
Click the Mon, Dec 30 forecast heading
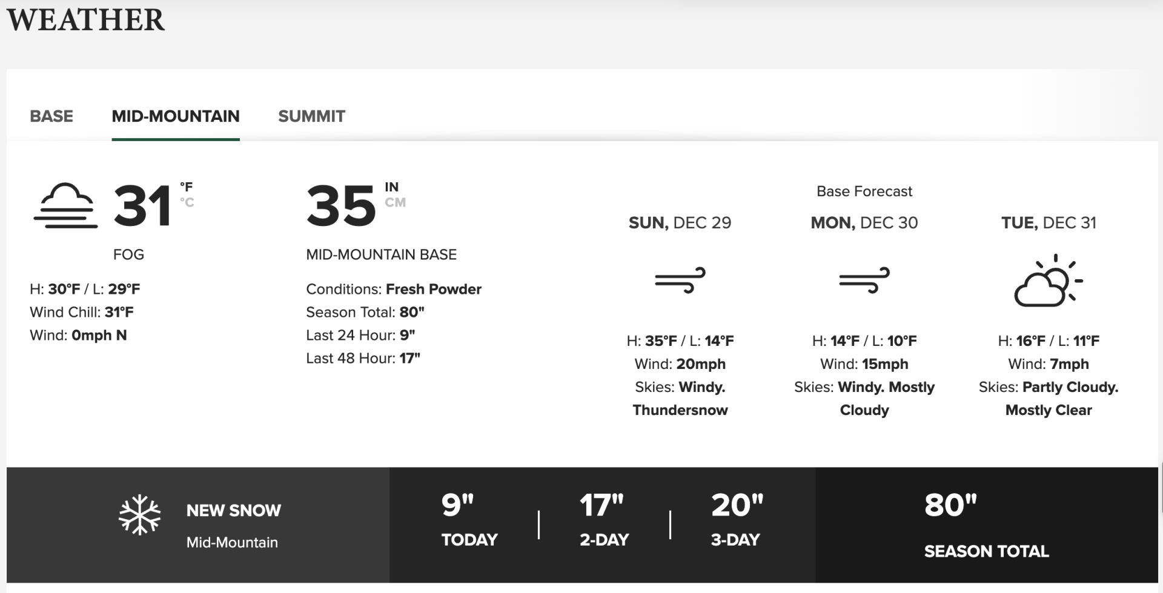point(864,223)
